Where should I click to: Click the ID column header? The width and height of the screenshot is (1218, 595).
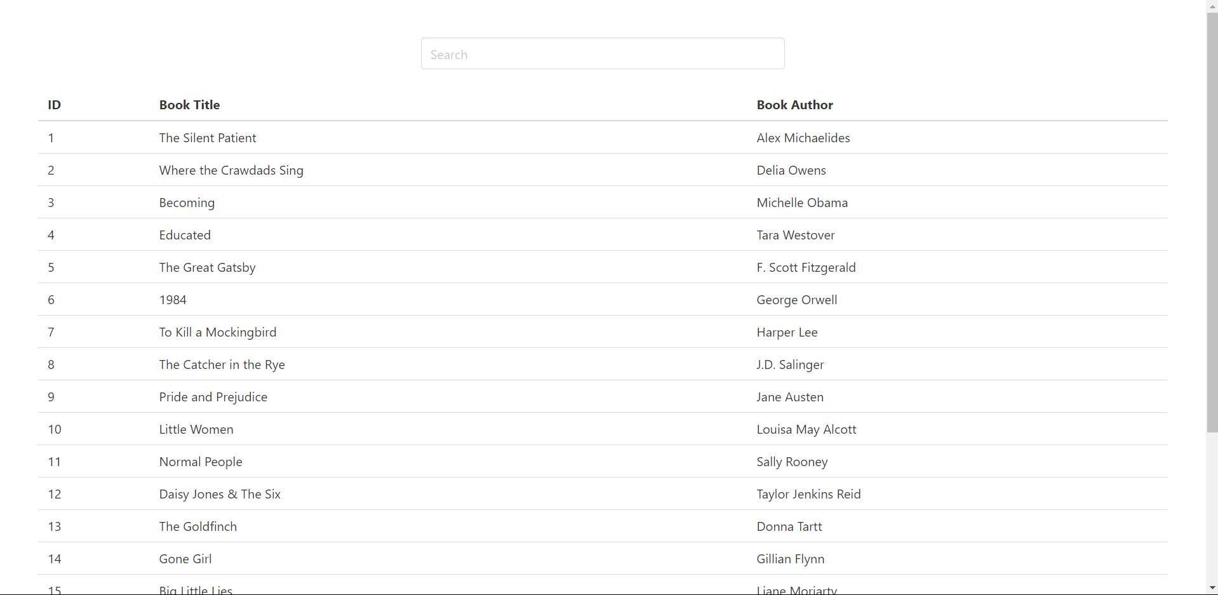coord(54,105)
